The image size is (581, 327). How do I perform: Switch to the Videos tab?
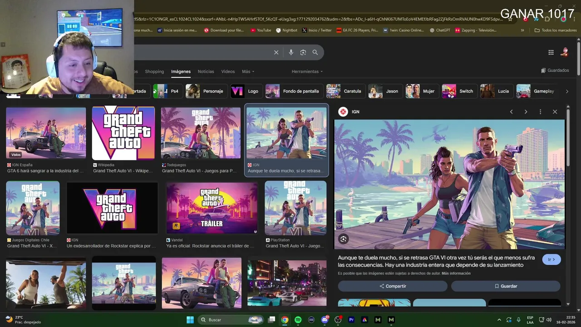pos(228,71)
